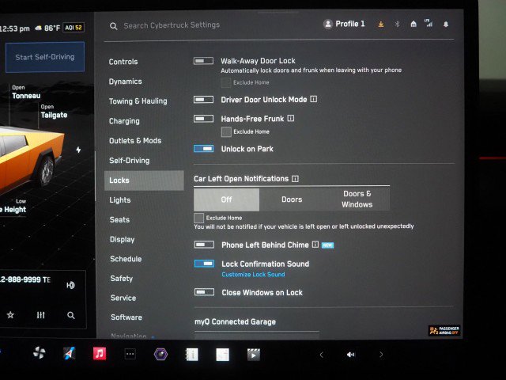The width and height of the screenshot is (506, 380).
Task: Open Seats settings menu
Action: [x=119, y=220]
